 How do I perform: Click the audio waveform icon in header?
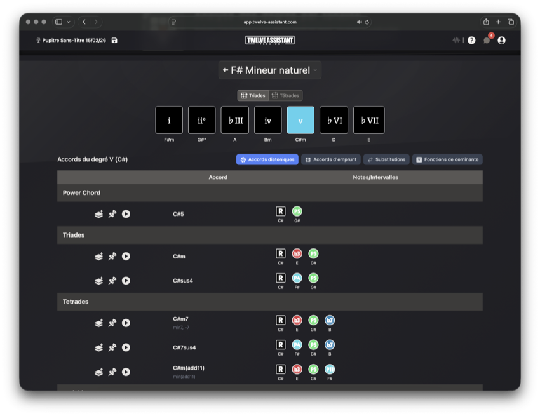tap(456, 41)
